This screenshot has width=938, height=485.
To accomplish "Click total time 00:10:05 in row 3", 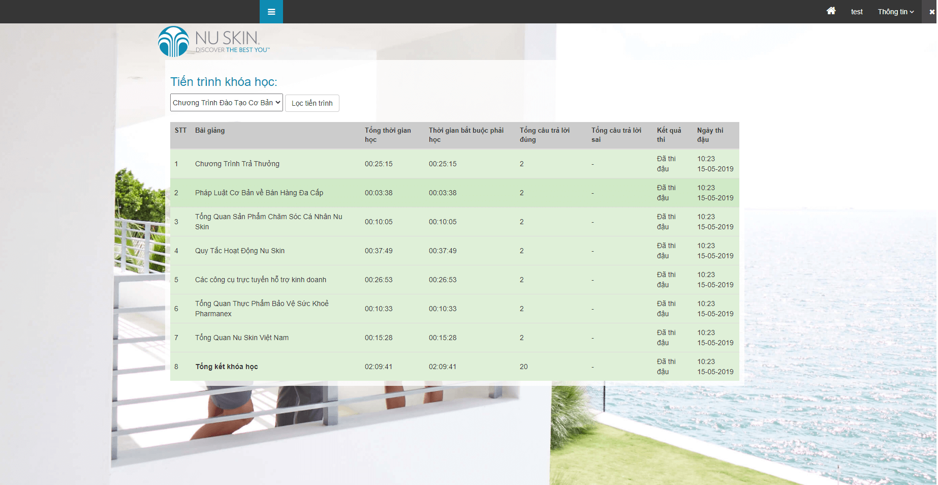I will [379, 222].
